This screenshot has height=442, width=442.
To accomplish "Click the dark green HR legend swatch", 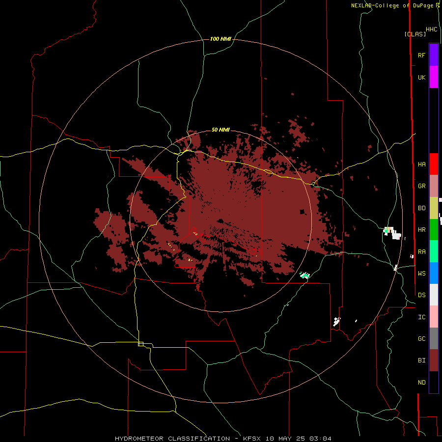I will [434, 230].
